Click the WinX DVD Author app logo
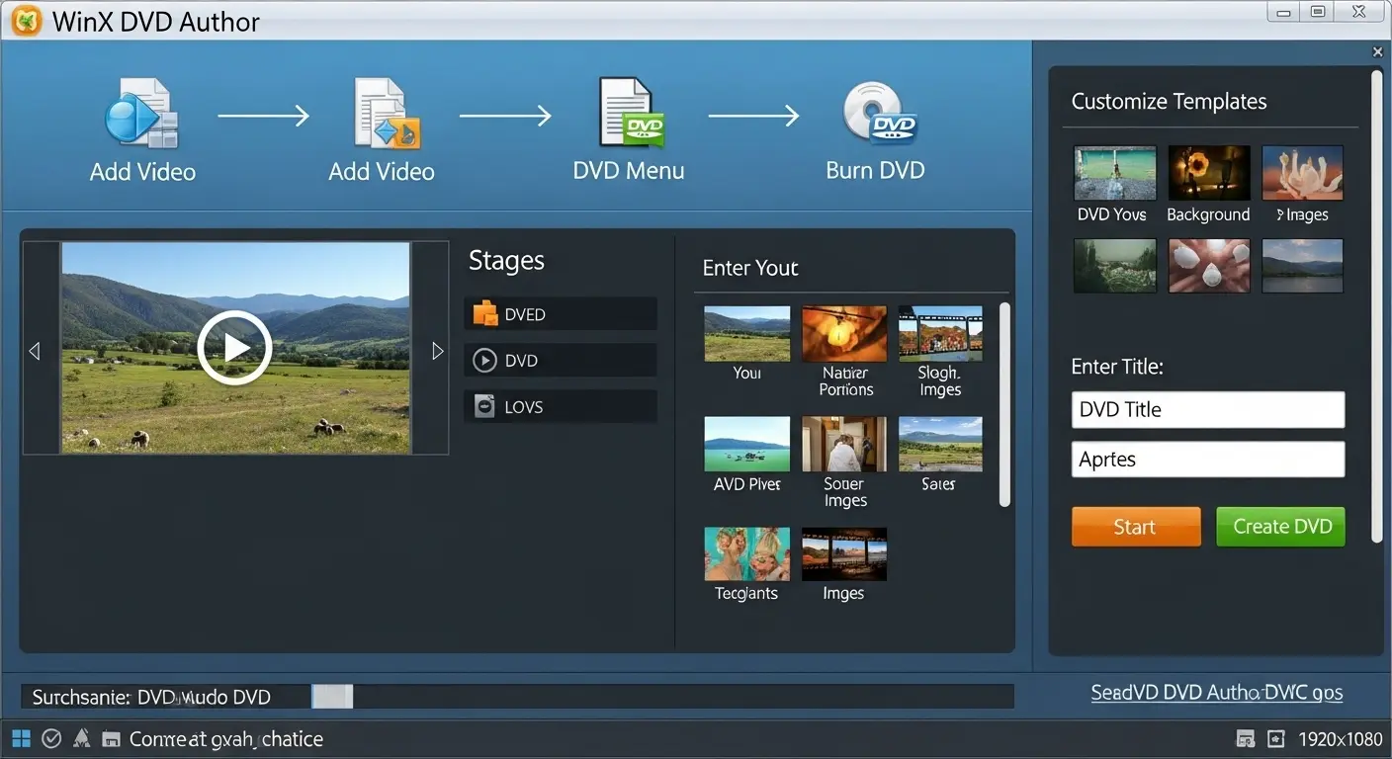The height and width of the screenshot is (759, 1392). (x=26, y=21)
